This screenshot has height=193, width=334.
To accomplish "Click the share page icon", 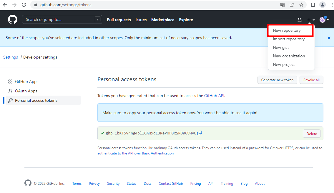I will 292,5.
